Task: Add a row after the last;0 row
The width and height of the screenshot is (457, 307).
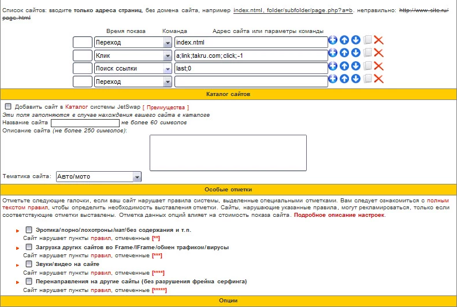Action: (x=333, y=66)
